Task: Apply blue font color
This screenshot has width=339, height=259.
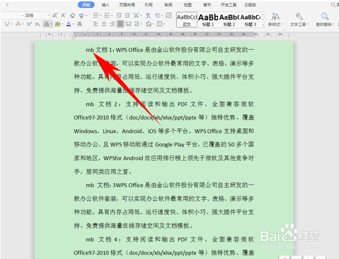Action: (68, 24)
